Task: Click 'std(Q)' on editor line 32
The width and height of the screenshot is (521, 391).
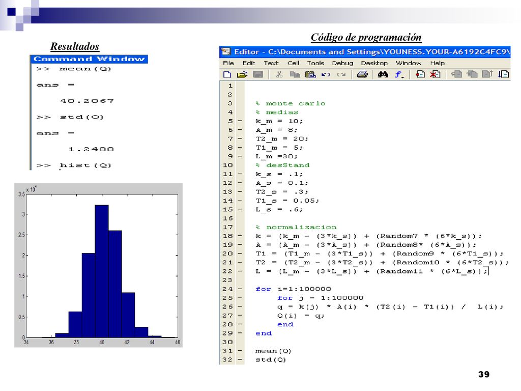Action: (x=271, y=360)
